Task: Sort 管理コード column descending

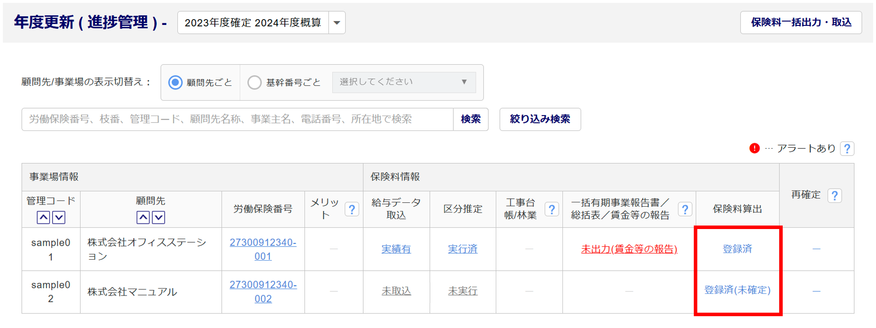Action: [59, 217]
